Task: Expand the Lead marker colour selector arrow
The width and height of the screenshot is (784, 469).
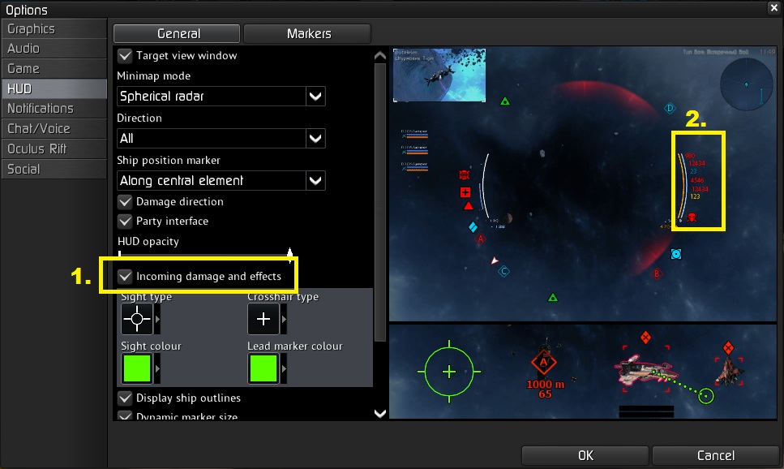Action: 284,368
